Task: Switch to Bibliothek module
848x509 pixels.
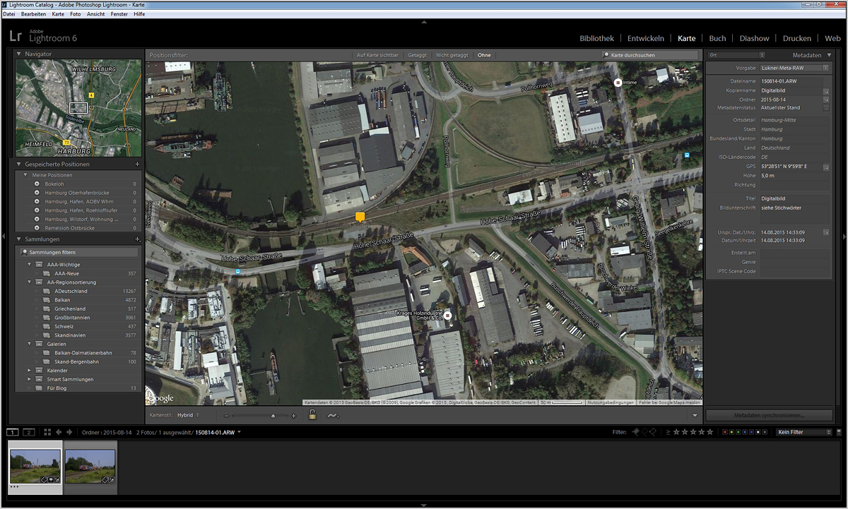Action: (597, 38)
